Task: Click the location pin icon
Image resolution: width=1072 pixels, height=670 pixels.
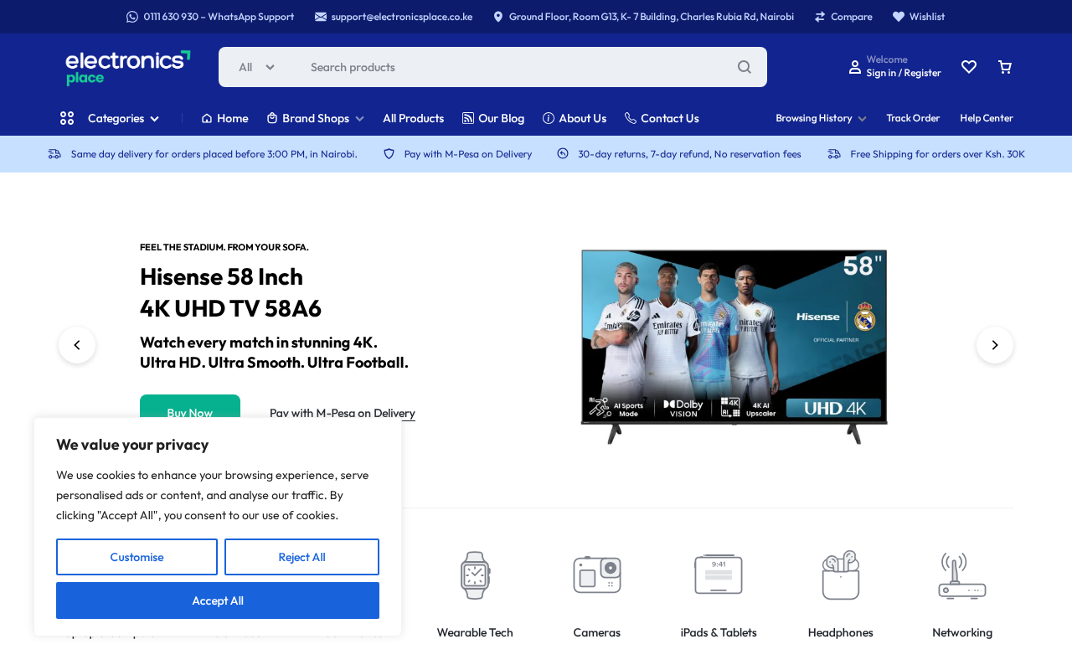Action: 498,17
